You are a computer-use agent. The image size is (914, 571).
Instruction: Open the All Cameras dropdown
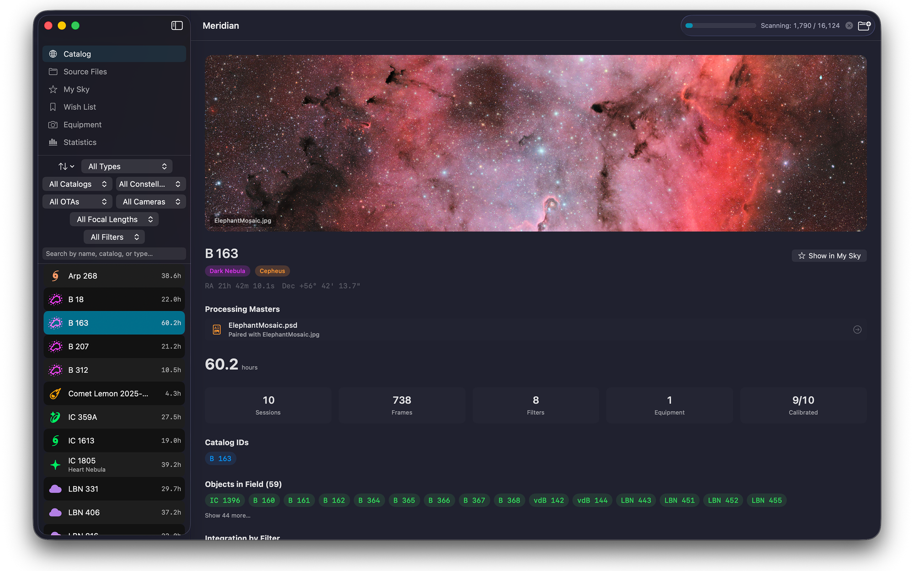pyautogui.click(x=151, y=202)
